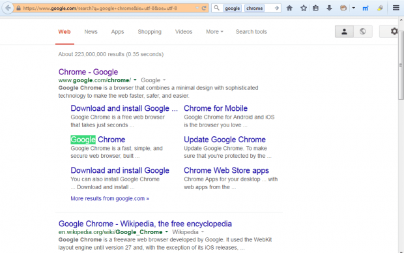The image size is (404, 253).
Task: Open Search tools
Action: tap(252, 32)
